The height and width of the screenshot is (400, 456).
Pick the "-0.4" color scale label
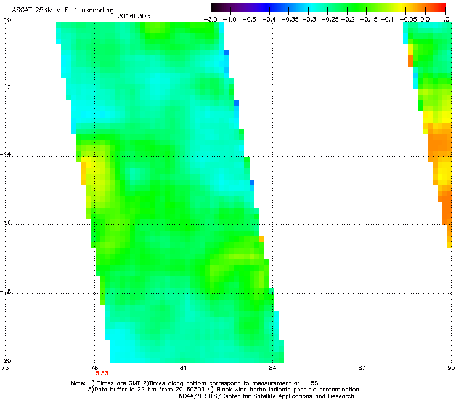tap(269, 20)
